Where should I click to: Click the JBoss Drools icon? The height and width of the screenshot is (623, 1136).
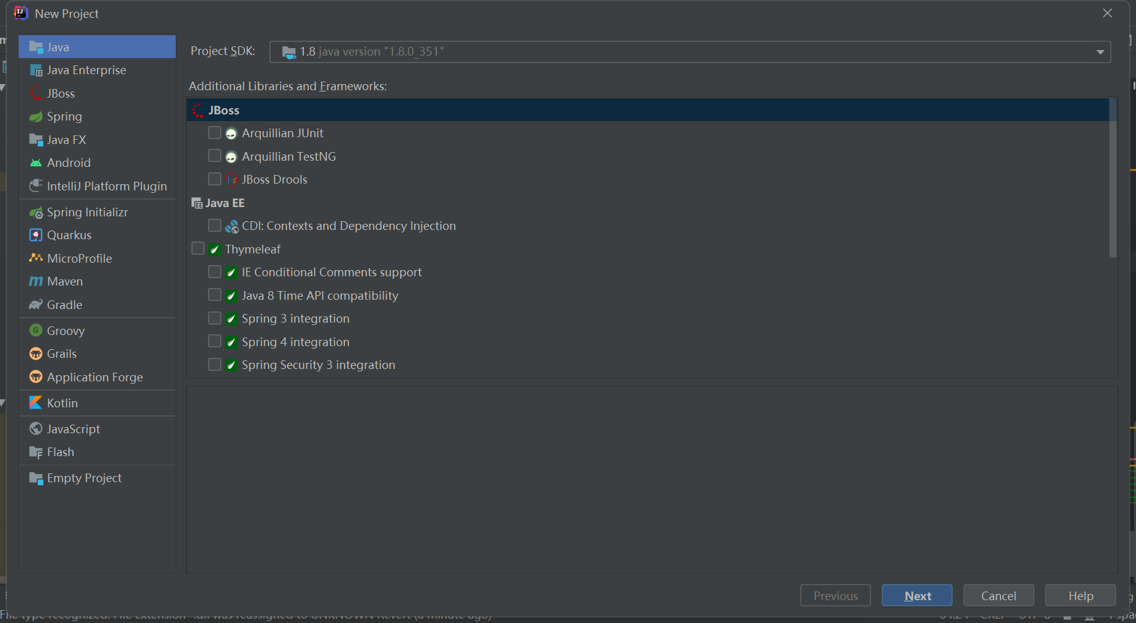pyautogui.click(x=232, y=180)
